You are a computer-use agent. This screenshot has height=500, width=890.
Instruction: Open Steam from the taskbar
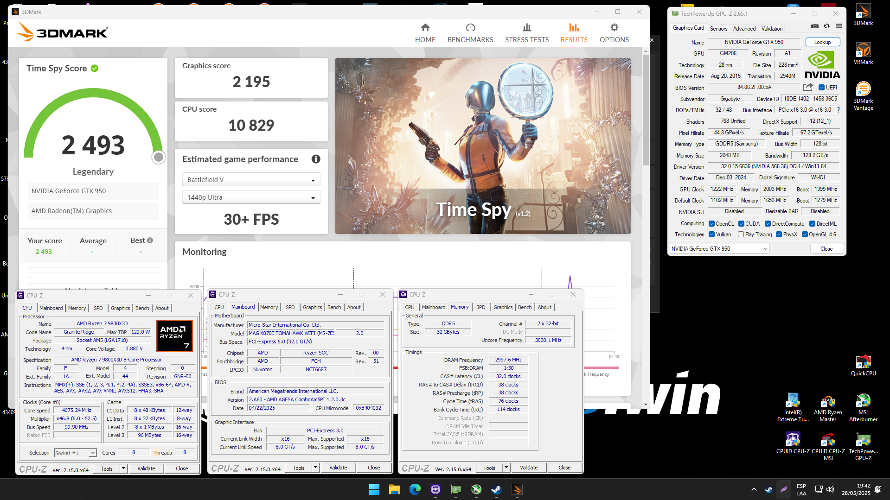pos(496,489)
